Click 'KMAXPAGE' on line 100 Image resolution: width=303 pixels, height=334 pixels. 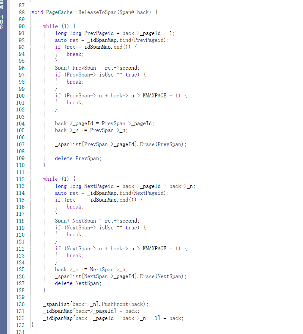(x=155, y=96)
